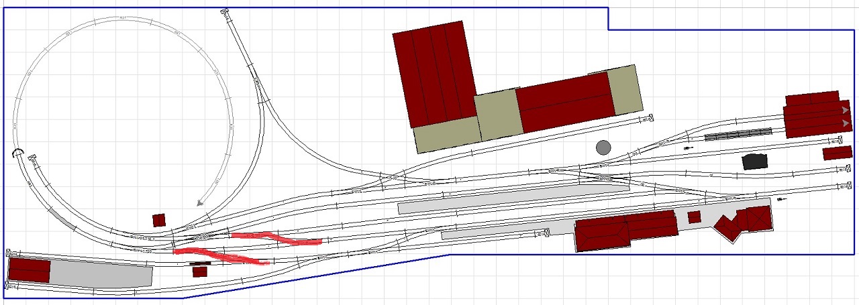
Task: Click the arrowhead on the circular helix track
Action: pyautogui.click(x=201, y=202)
